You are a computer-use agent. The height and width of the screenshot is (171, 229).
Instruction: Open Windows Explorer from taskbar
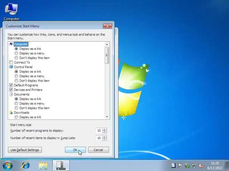tap(43, 166)
